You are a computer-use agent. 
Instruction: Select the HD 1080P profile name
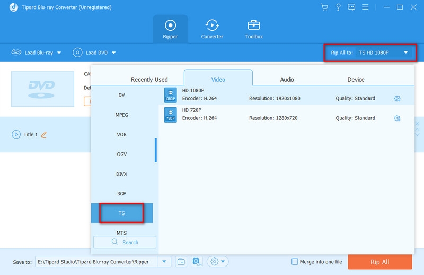[x=193, y=90]
